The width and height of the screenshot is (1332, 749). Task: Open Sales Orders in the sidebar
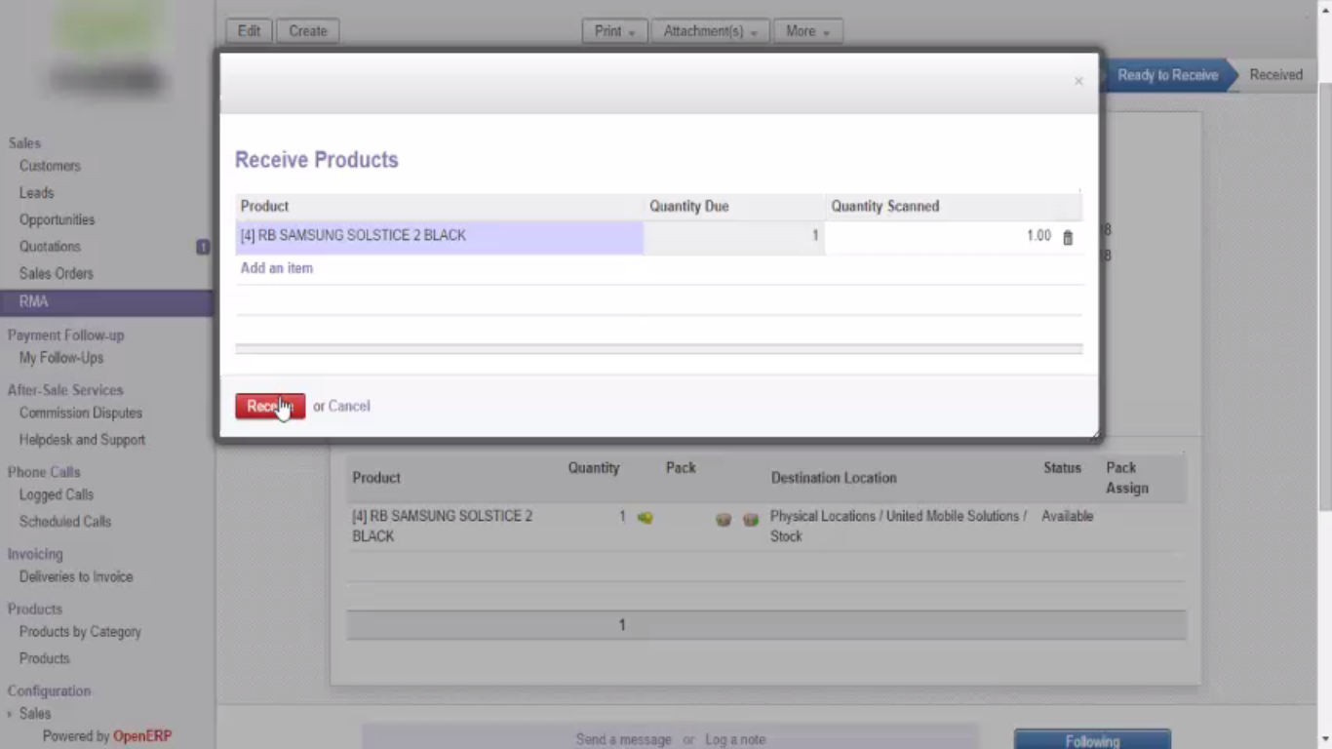coord(56,274)
